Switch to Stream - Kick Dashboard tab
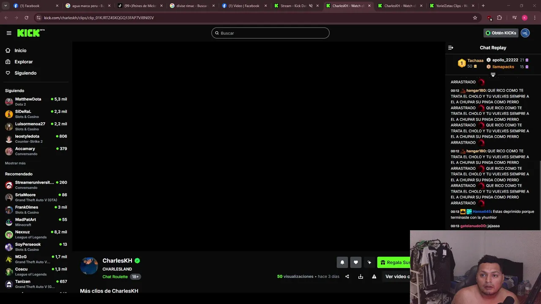The image size is (541, 304). coord(295,6)
